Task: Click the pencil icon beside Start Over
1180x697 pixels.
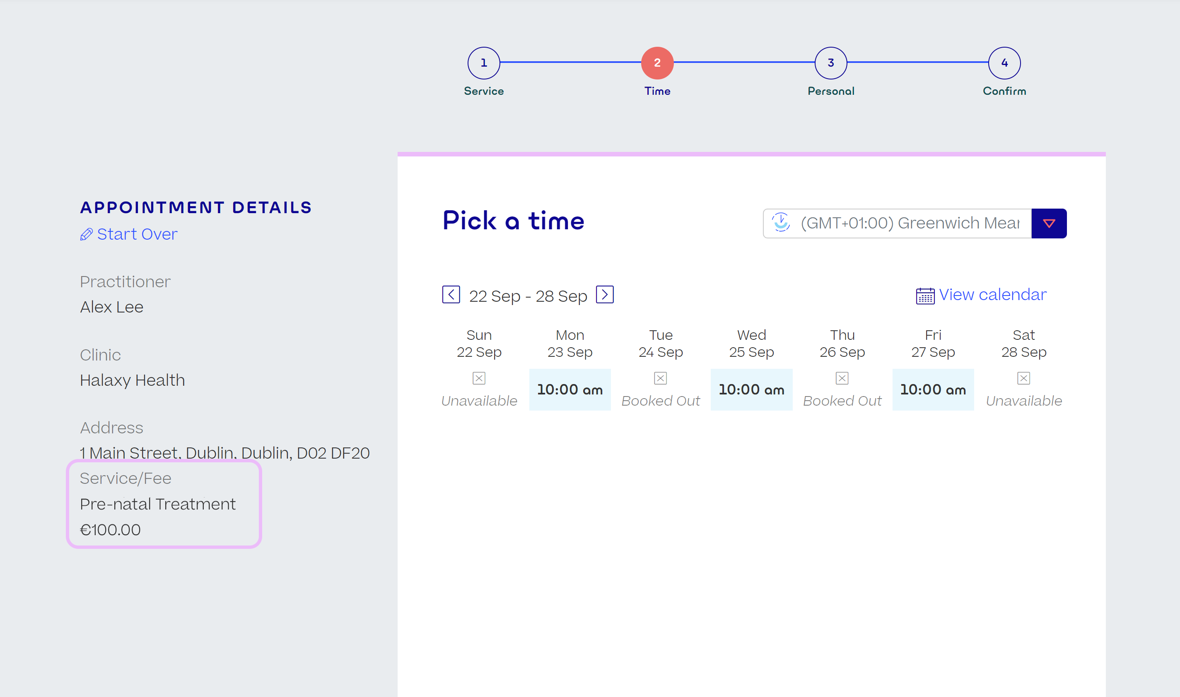Action: [x=86, y=234]
